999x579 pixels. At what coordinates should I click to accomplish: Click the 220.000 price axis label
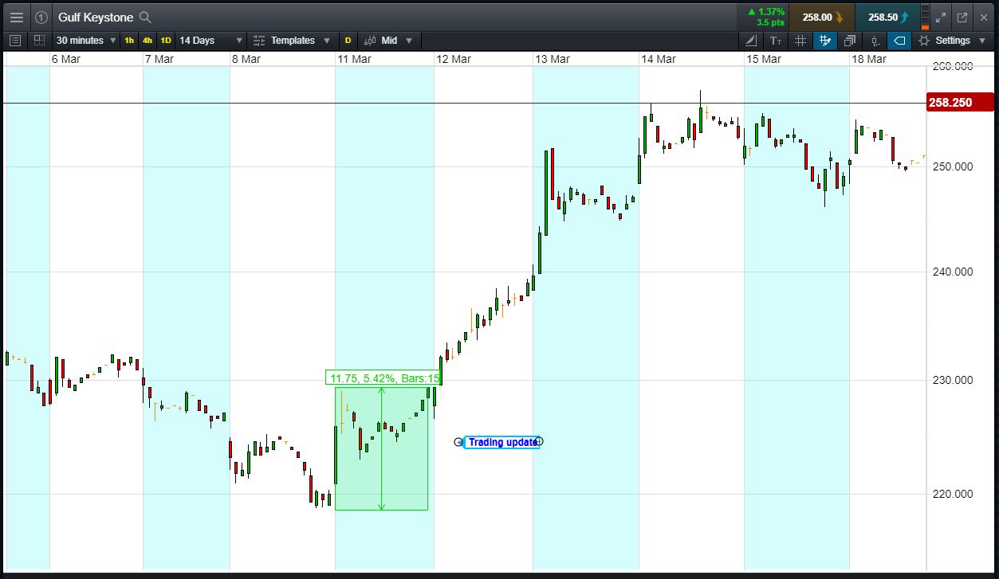(x=952, y=494)
